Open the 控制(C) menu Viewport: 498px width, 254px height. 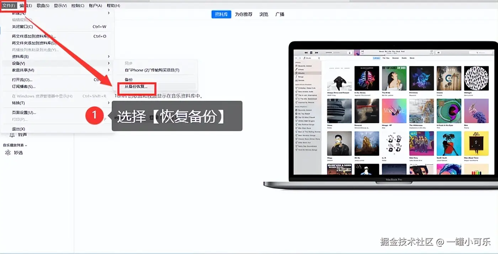point(78,6)
